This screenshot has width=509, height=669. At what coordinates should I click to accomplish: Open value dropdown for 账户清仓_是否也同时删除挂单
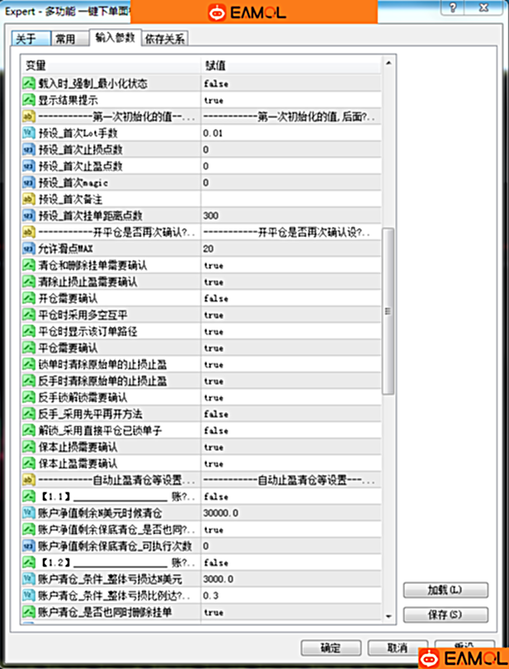289,612
